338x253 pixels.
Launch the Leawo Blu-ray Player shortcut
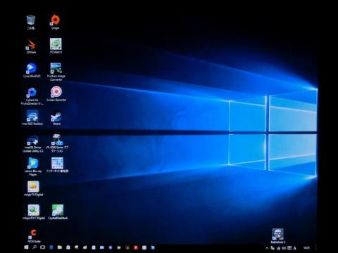click(33, 167)
